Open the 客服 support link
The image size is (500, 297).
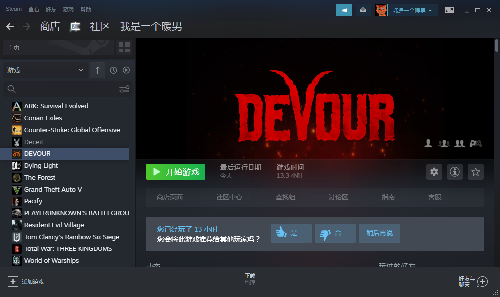[434, 197]
